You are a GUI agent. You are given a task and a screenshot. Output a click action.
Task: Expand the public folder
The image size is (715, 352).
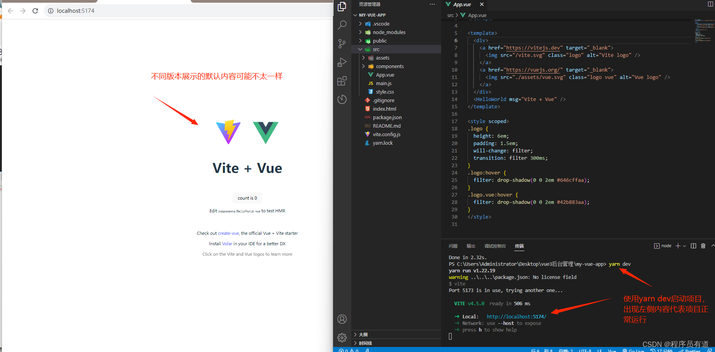coord(360,41)
